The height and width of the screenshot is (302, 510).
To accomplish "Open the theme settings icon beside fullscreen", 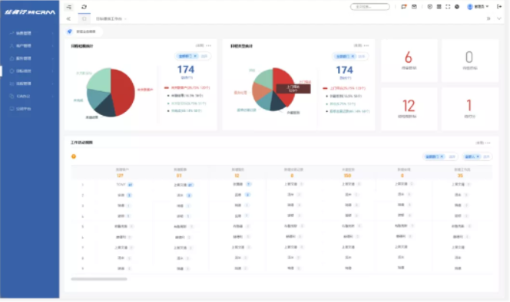I will (457, 6).
